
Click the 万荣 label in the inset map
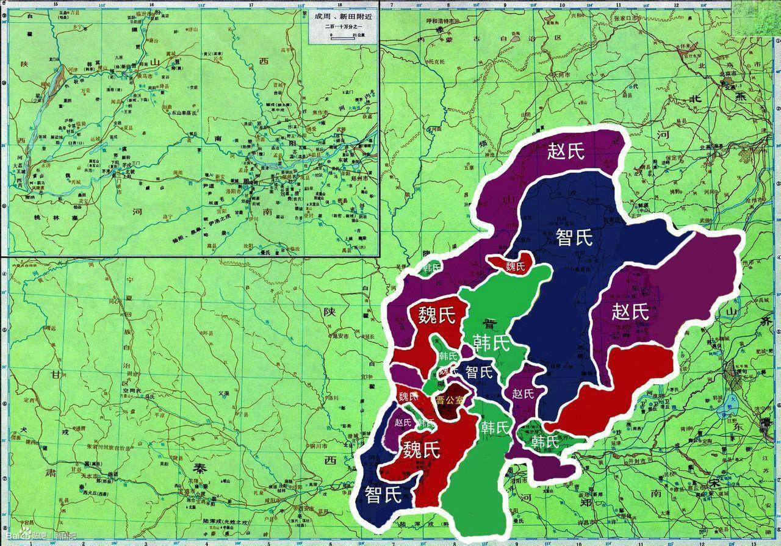(x=85, y=90)
